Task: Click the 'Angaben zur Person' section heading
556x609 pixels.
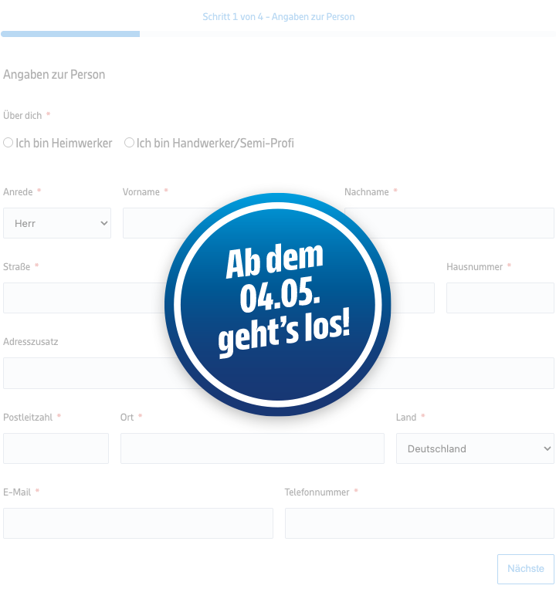Action: click(54, 75)
